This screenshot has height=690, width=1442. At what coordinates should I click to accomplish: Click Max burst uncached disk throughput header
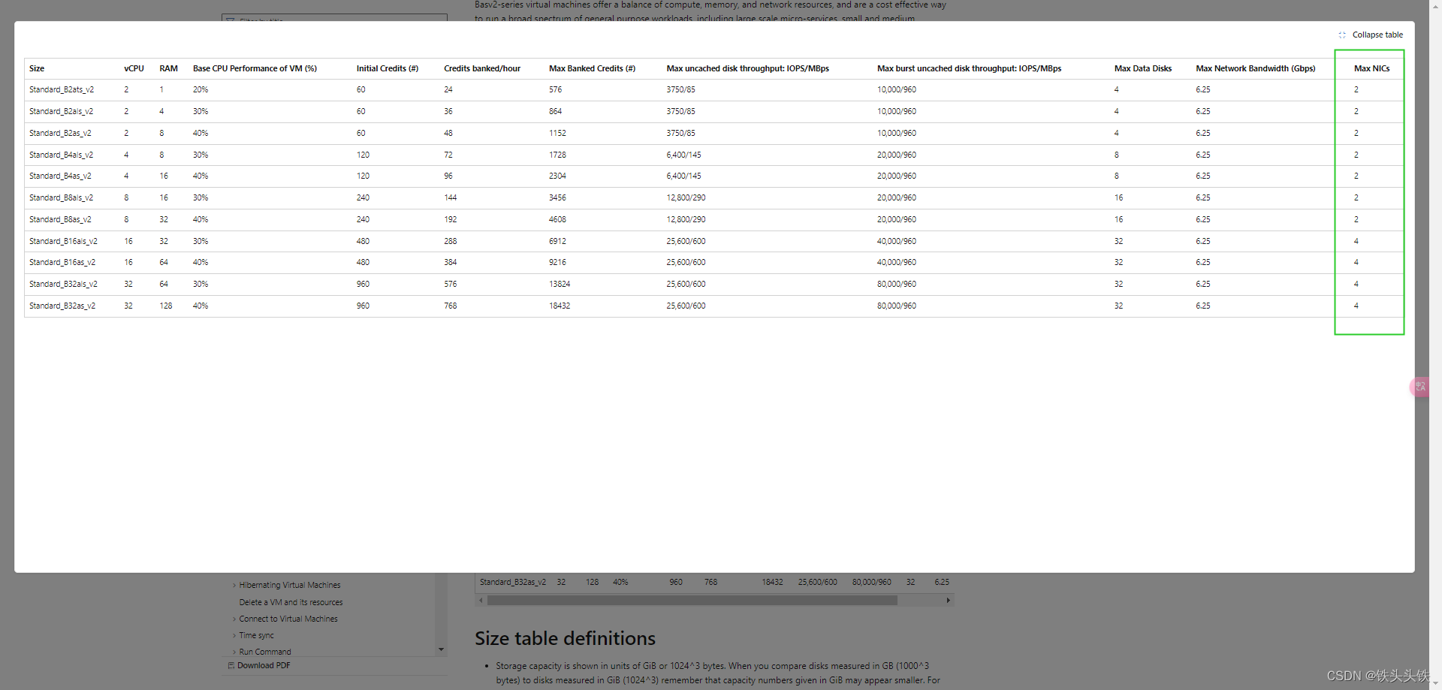coord(969,68)
